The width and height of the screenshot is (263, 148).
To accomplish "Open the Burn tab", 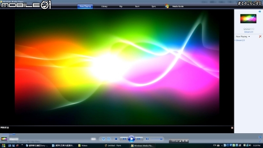I will coord(137,7).
